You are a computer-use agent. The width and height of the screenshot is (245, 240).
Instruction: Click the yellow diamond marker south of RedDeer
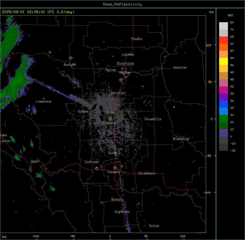tap(121, 80)
